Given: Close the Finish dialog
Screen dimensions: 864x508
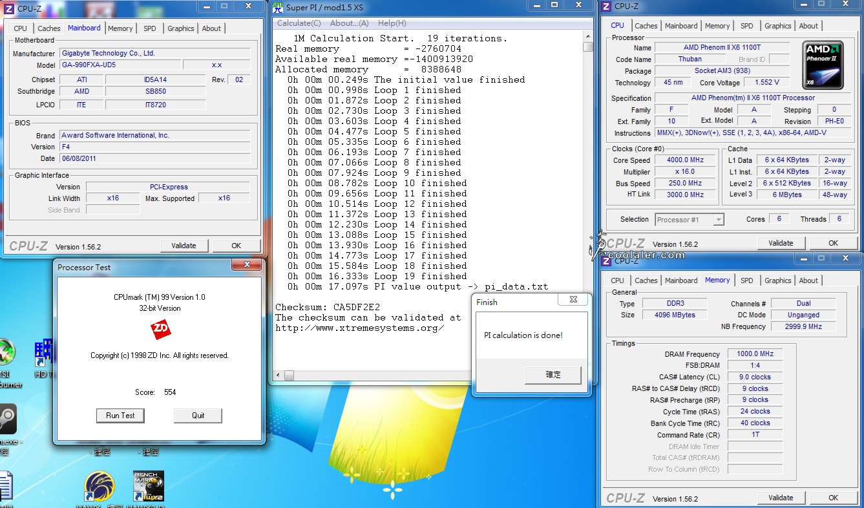Looking at the screenshot, I should click(573, 299).
